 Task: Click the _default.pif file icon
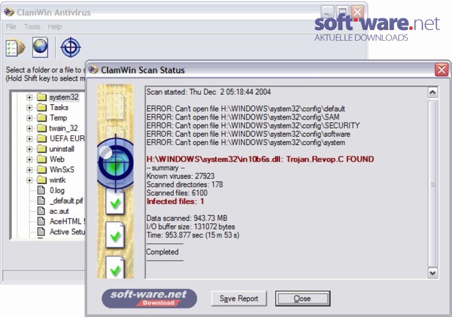pyautogui.click(x=41, y=201)
